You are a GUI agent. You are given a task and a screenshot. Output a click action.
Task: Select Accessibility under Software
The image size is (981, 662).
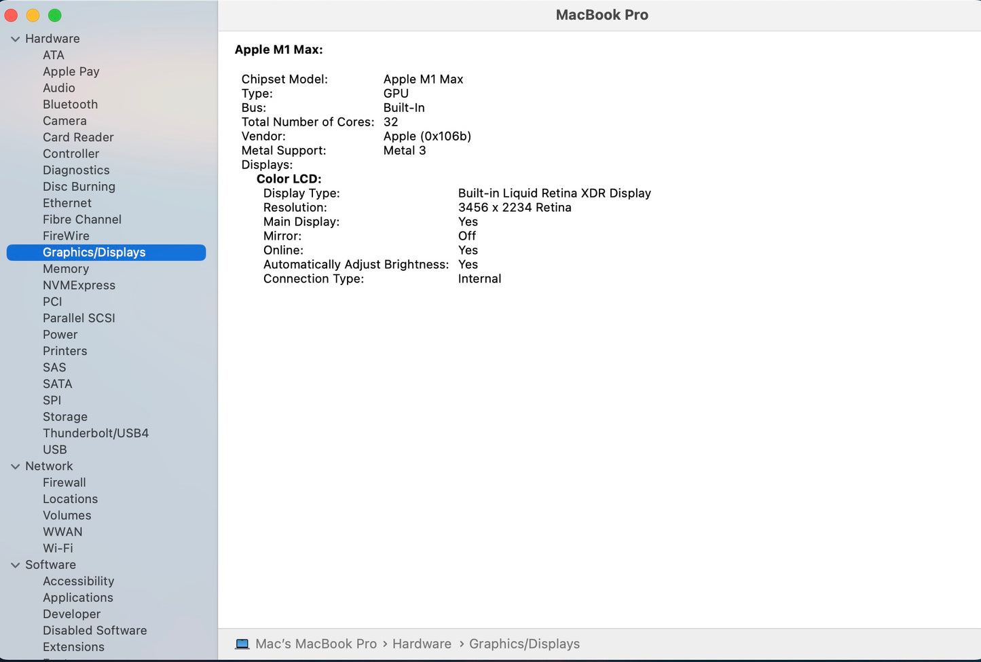click(x=78, y=581)
